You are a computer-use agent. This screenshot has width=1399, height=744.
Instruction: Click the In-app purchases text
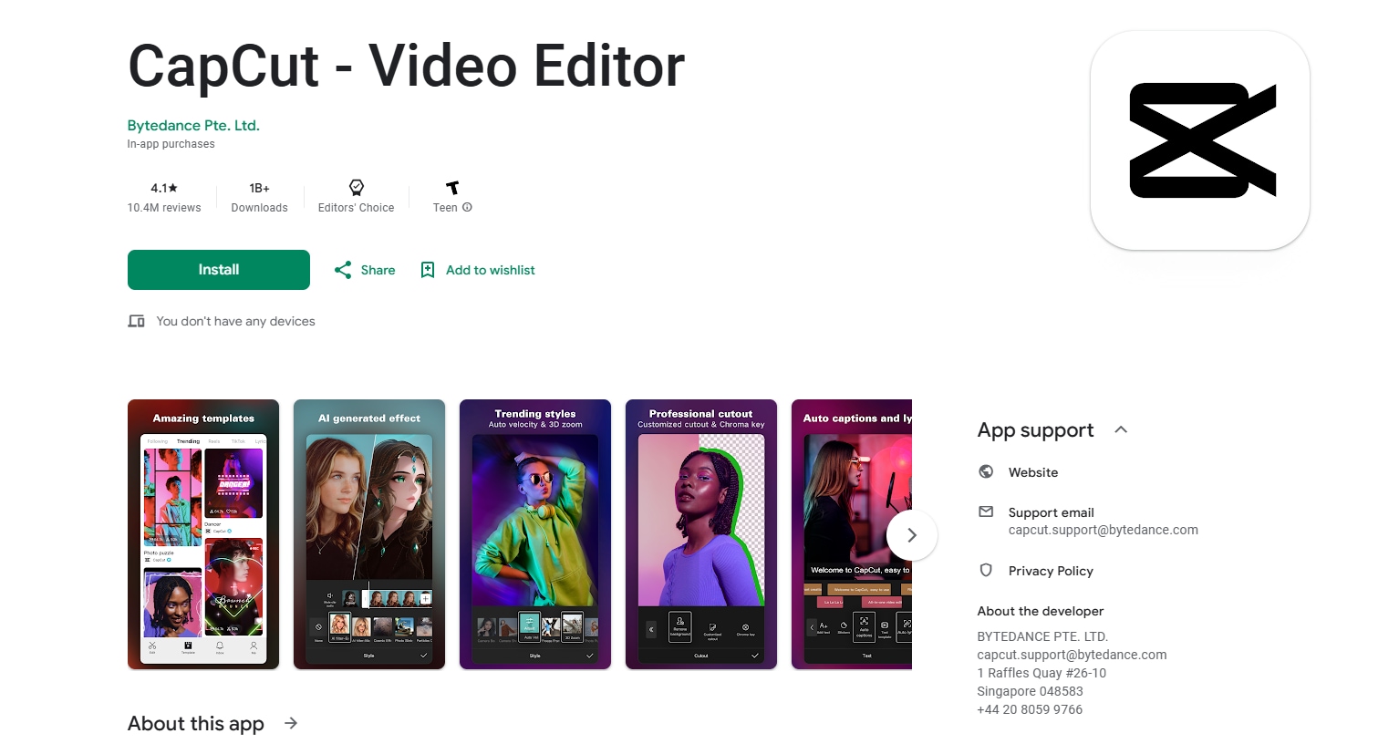point(171,144)
